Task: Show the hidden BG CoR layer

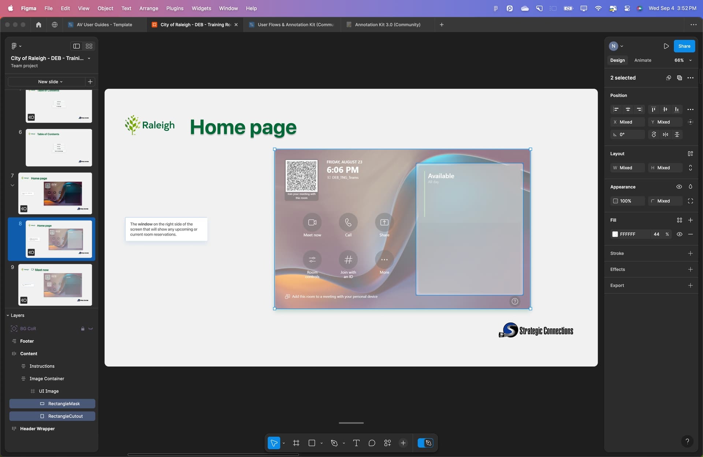Action: 91,329
